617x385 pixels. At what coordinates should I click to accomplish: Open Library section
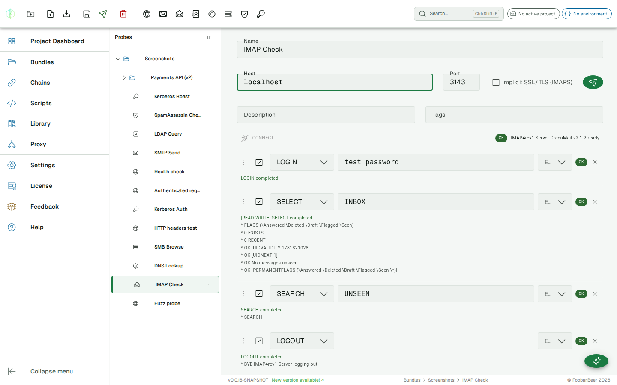(x=55, y=124)
